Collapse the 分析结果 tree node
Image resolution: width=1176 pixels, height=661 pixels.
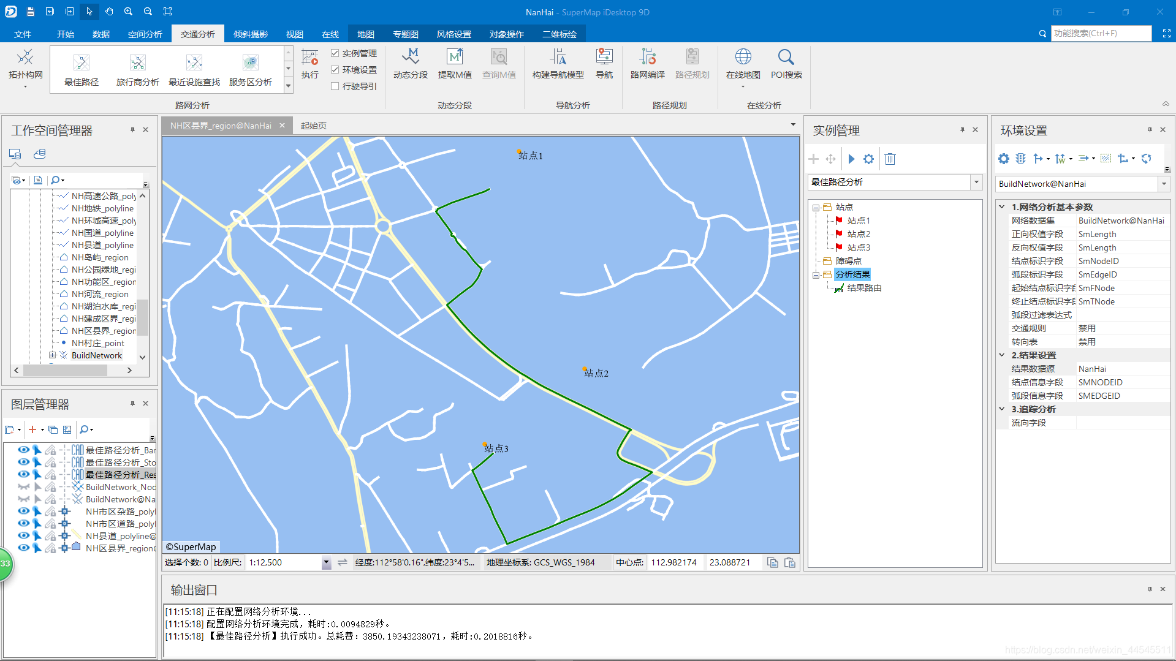coord(816,275)
